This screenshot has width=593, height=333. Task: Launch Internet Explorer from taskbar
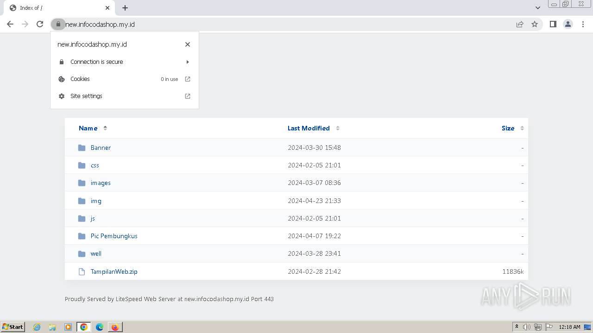click(37, 327)
